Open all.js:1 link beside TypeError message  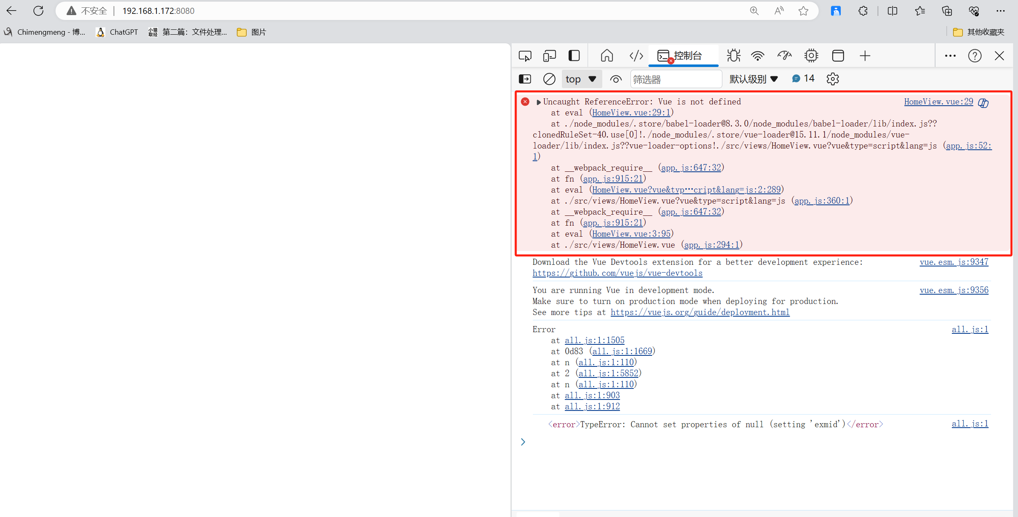coord(970,424)
